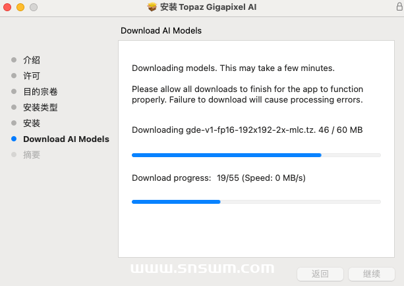Click the gde-v1-fp16 downloading status text

[x=247, y=130]
